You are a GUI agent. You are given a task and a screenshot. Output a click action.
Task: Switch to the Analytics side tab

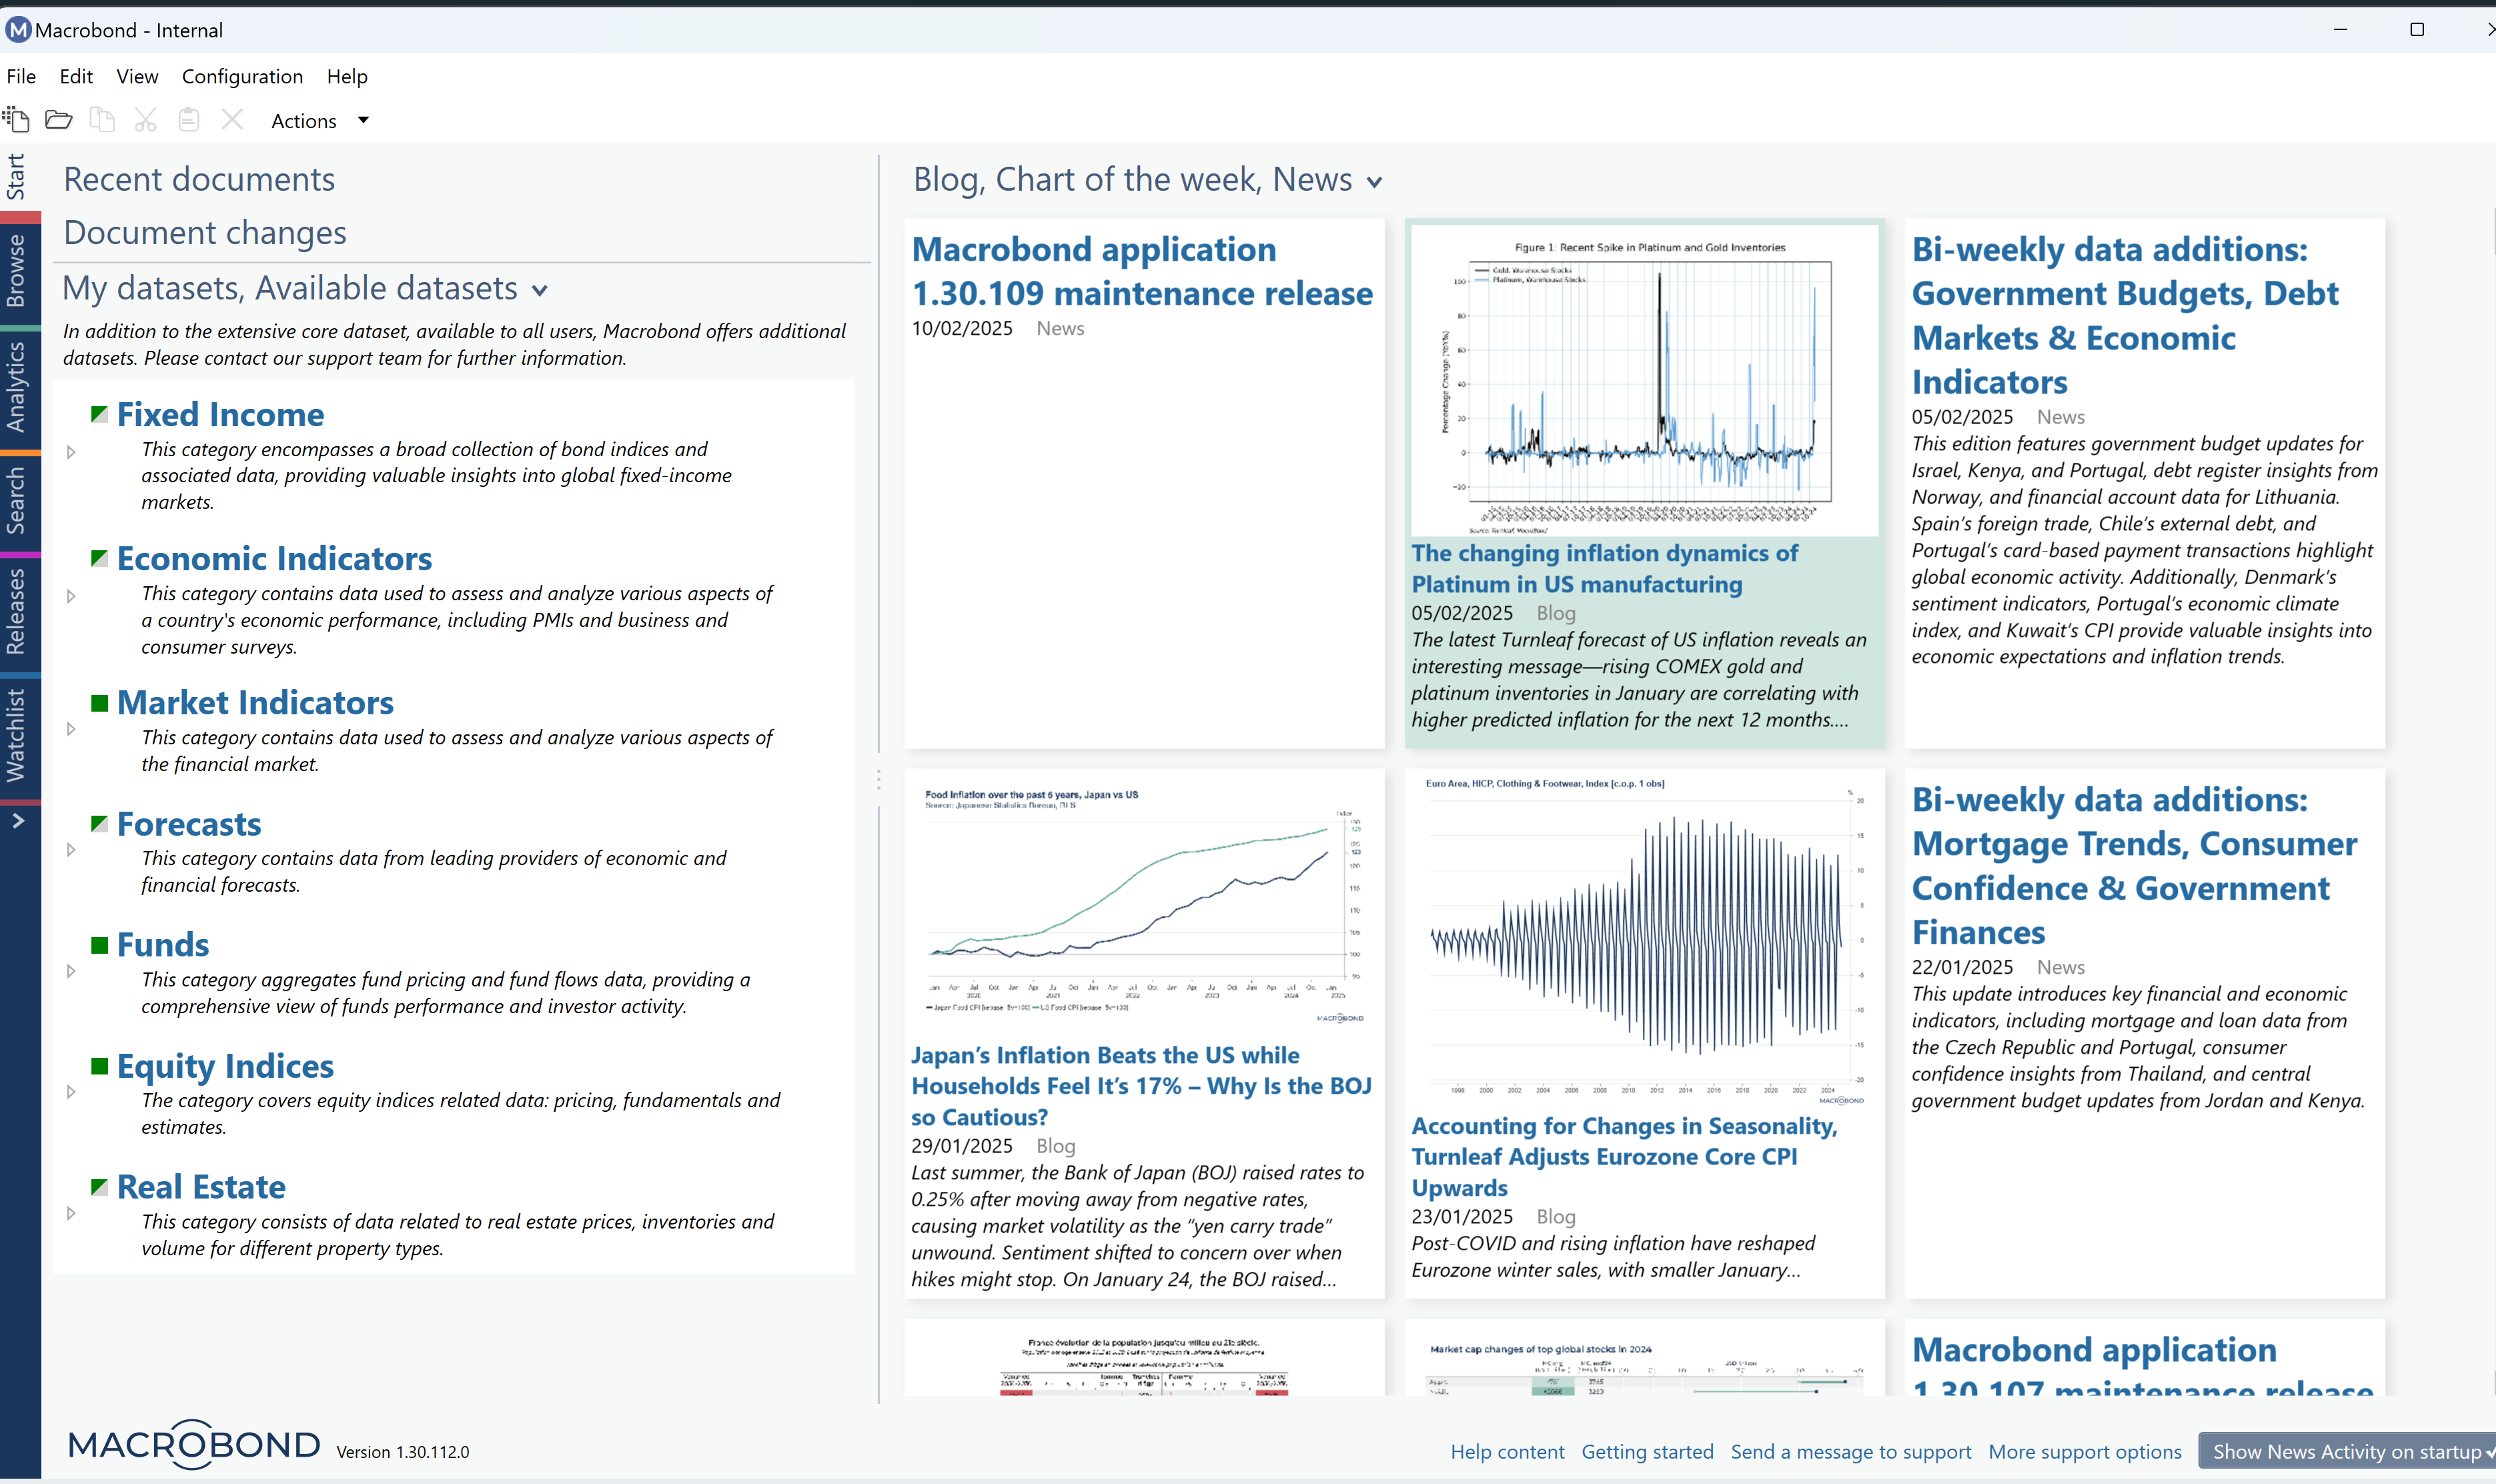17,386
